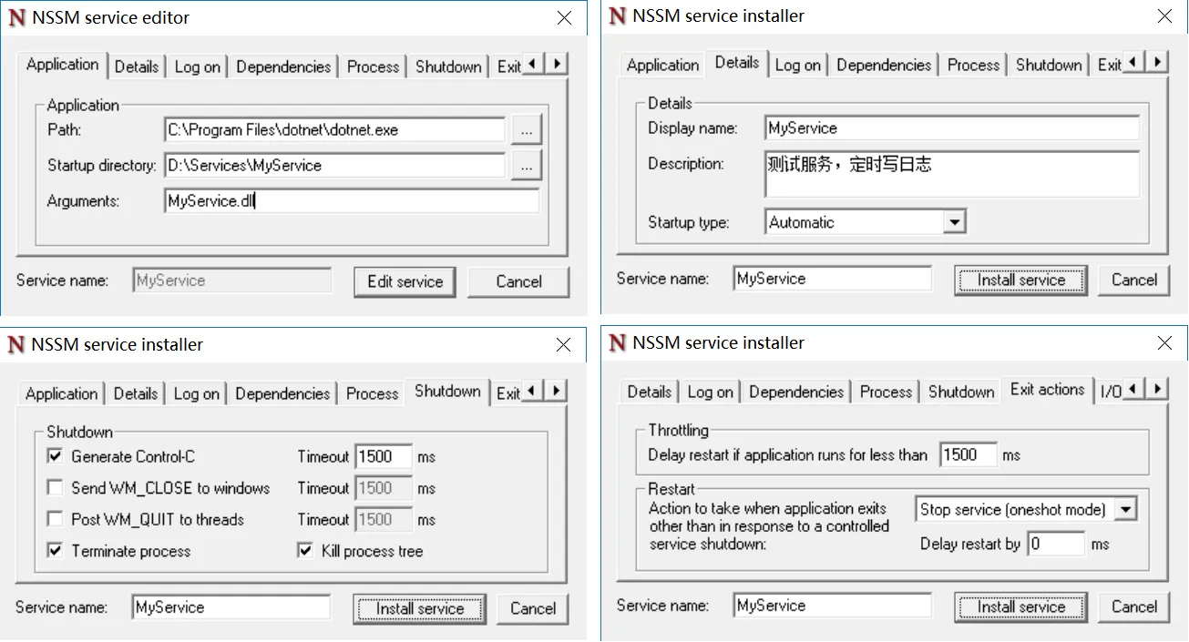This screenshot has width=1189, height=642.
Task: Click the browse button next to Path field
Action: 527,130
